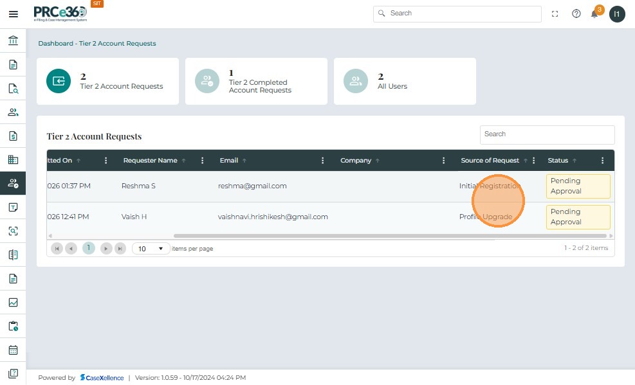Go to last page in pager
The image size is (635, 385).
(x=120, y=248)
